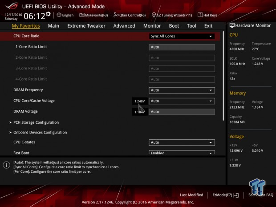Image resolution: width=276 pixels, height=207 pixels.
Task: Switch to the Main tab
Action: click(x=53, y=26)
